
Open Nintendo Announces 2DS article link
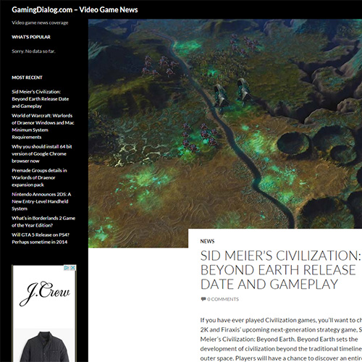[x=41, y=201]
